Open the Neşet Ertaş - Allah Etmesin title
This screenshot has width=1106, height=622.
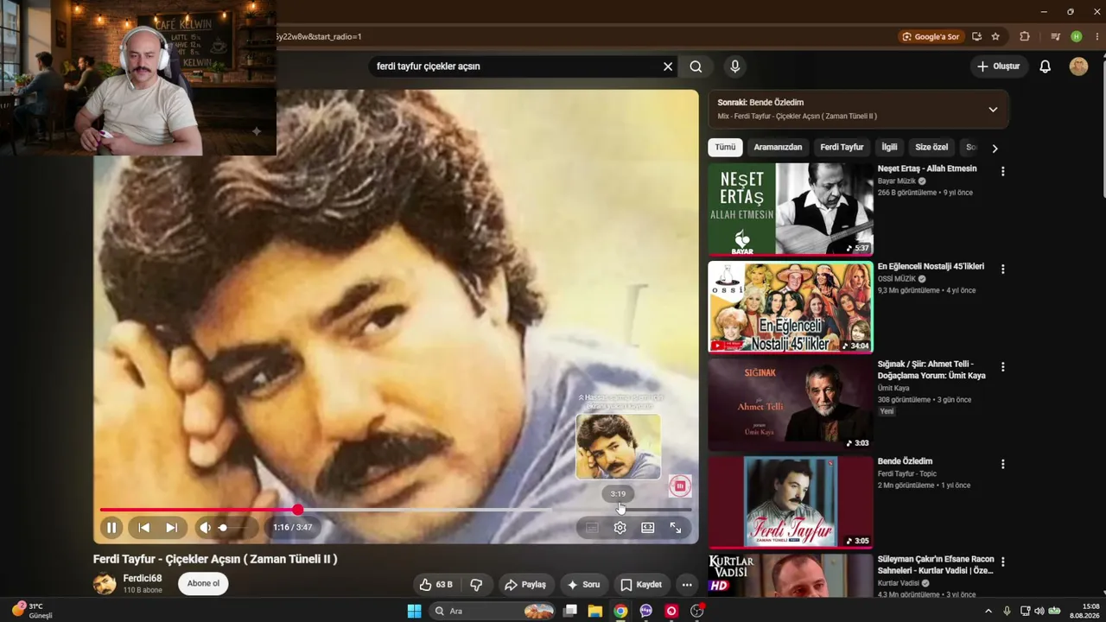click(927, 168)
